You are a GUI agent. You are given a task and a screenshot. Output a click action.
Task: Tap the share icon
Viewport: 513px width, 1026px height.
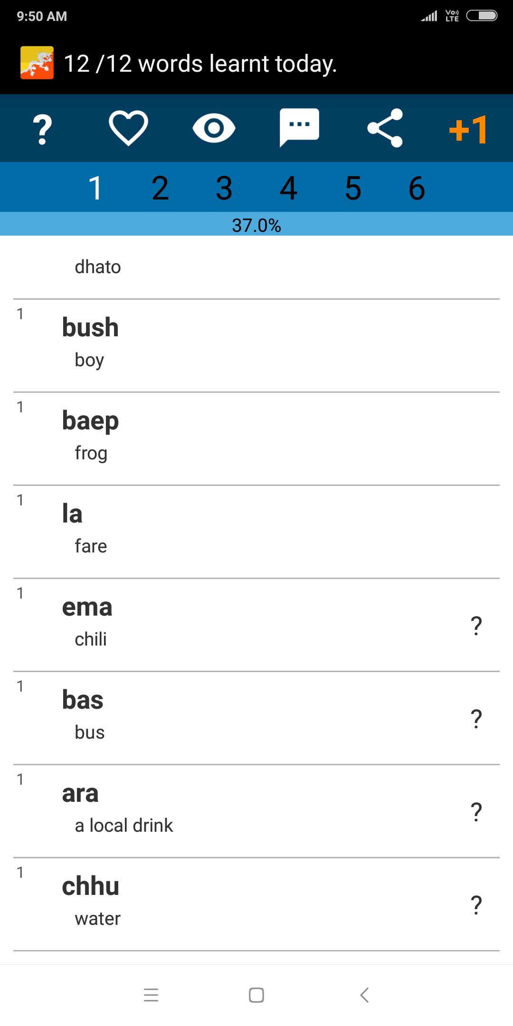tap(385, 128)
